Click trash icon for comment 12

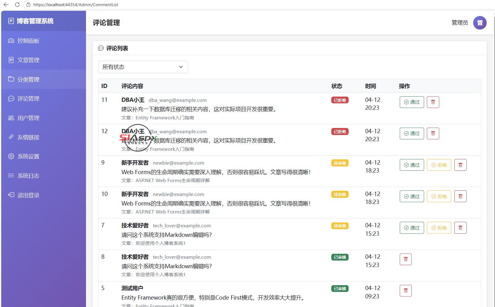[x=433, y=134]
